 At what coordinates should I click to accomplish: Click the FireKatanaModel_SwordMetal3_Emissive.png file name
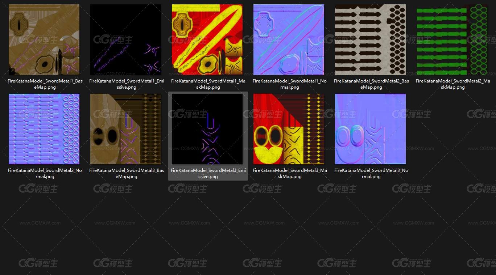[x=208, y=173]
